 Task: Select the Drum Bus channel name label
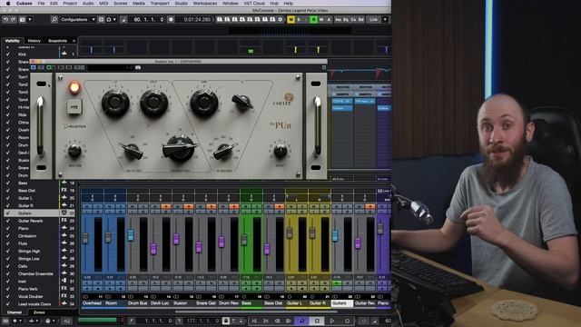(137, 303)
